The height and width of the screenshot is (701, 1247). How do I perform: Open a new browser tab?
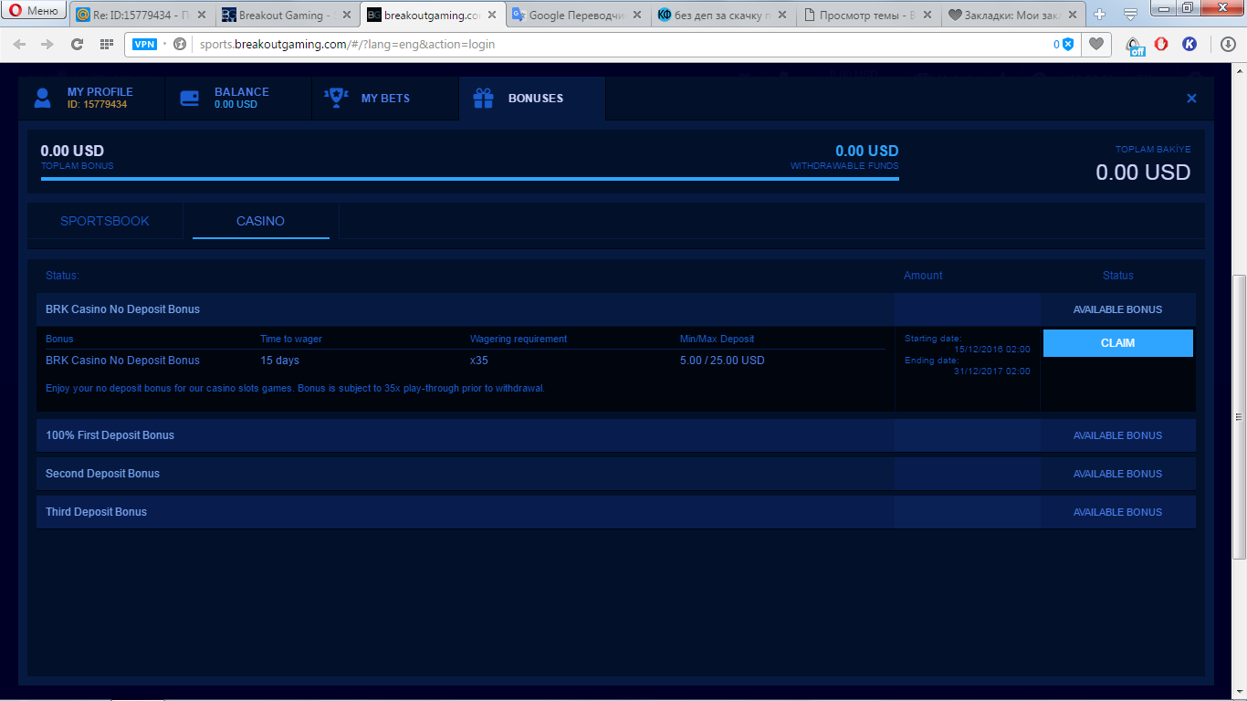[1099, 15]
